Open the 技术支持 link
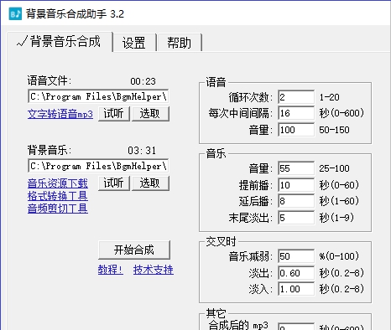Viewport: 391px width, 330px height. (154, 270)
